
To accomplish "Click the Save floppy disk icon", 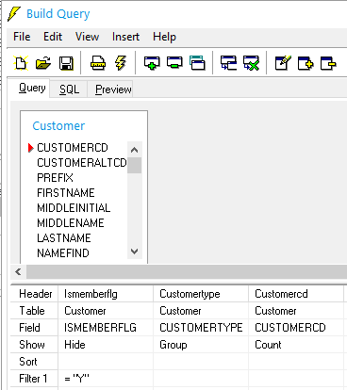I will (x=66, y=63).
